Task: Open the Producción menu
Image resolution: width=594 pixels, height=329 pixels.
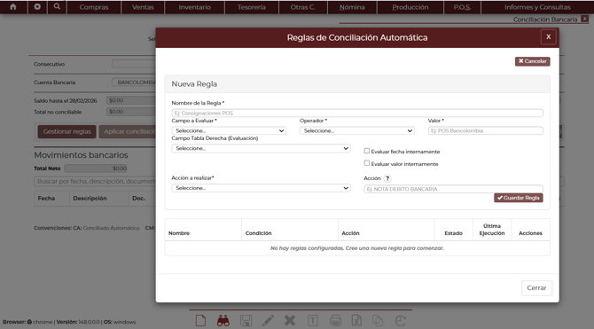Action: pyautogui.click(x=410, y=7)
